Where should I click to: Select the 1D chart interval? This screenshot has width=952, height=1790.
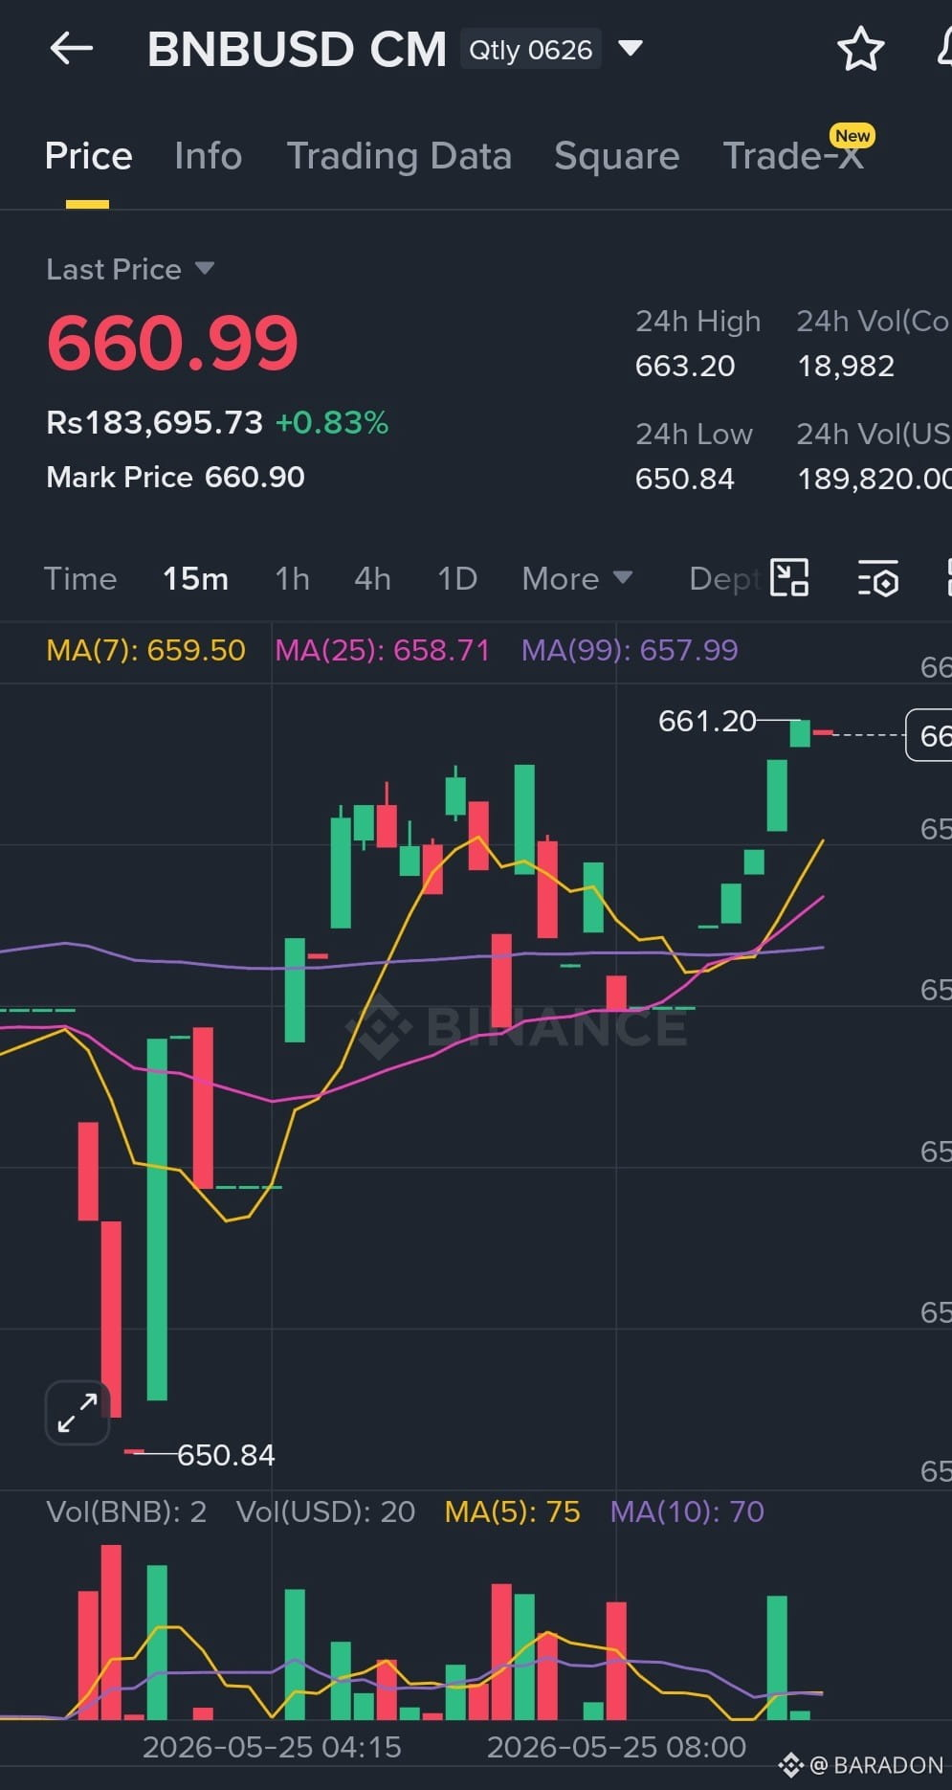click(456, 578)
